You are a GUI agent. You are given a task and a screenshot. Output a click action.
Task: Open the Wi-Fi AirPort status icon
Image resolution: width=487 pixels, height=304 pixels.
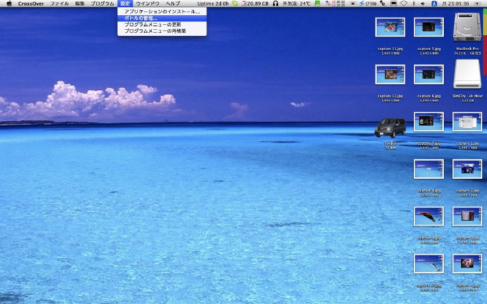tap(403, 4)
